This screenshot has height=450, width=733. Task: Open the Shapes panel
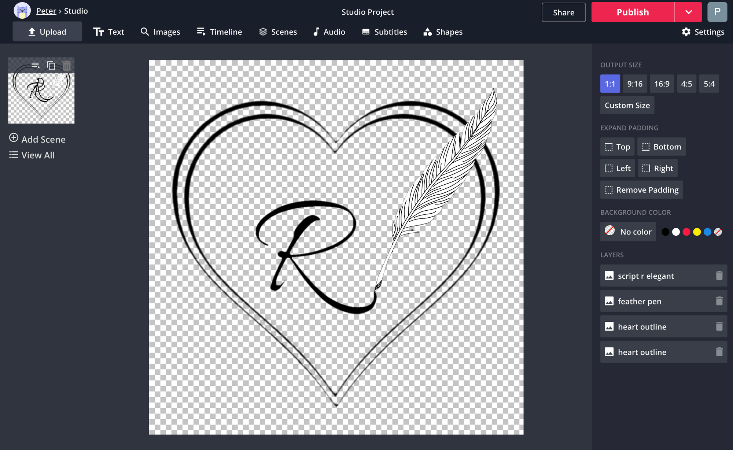tap(443, 32)
